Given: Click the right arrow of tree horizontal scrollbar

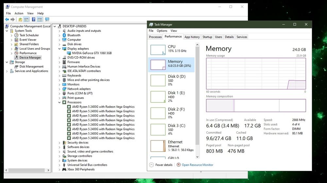Looking at the screenshot, I should [48, 170].
